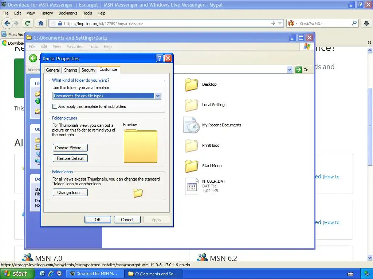Click the browser page vertical scrollbar
Screen dimensions: 373x279
pos(370,127)
